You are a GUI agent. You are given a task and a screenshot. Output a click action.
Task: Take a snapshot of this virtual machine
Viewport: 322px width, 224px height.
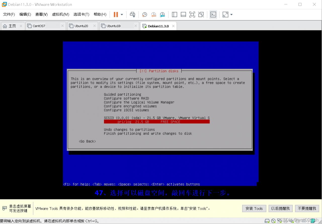point(144,15)
